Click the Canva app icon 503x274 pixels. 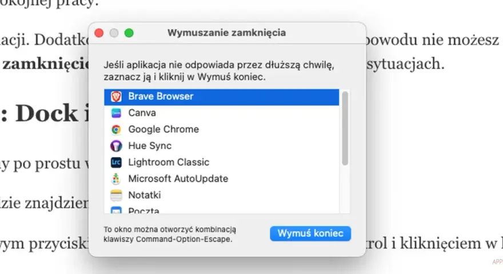click(x=116, y=113)
